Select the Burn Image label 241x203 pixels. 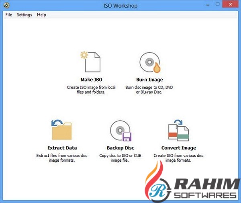(x=150, y=80)
